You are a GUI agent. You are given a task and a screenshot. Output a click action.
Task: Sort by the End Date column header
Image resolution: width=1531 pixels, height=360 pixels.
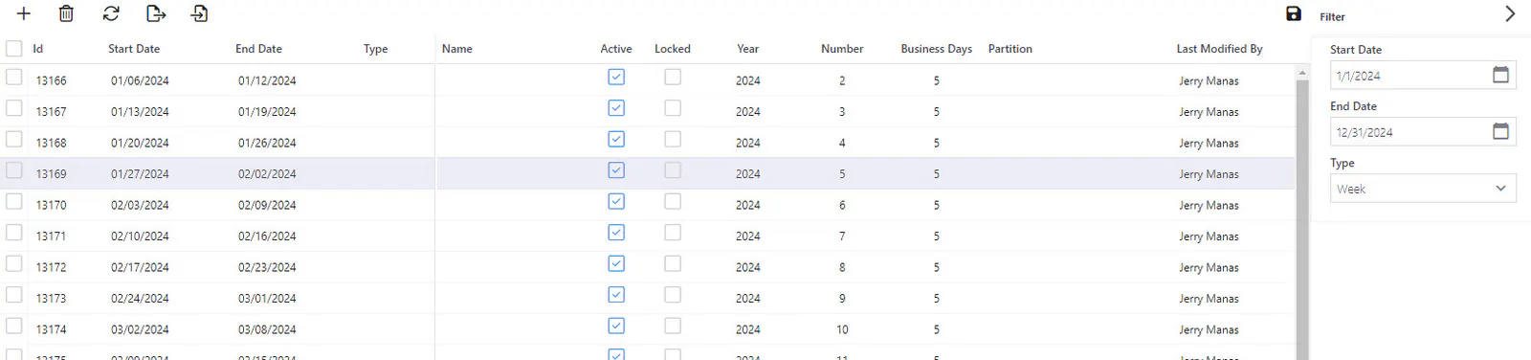click(258, 49)
